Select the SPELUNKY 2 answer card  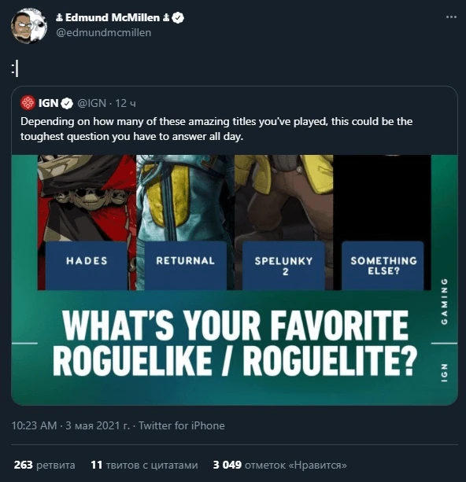click(x=284, y=266)
